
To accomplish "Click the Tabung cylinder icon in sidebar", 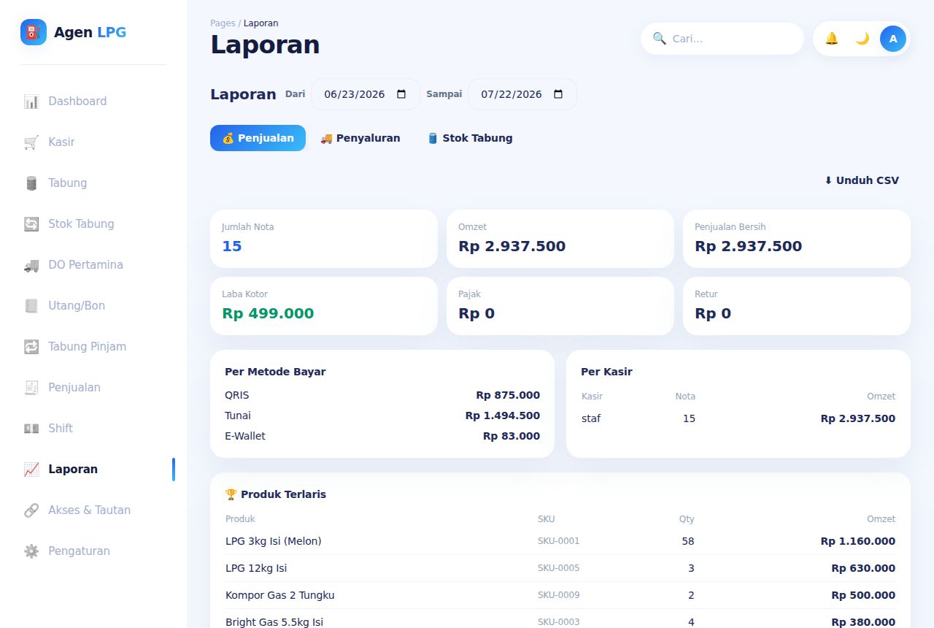I will pyautogui.click(x=31, y=183).
